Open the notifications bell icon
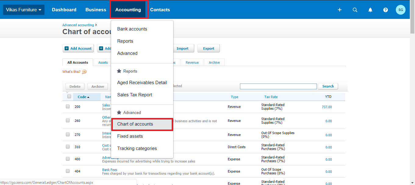The width and height of the screenshot is (415, 185). pyautogui.click(x=370, y=10)
